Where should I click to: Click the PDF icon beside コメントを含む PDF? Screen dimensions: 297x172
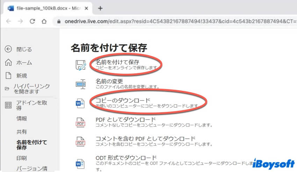tap(80, 142)
